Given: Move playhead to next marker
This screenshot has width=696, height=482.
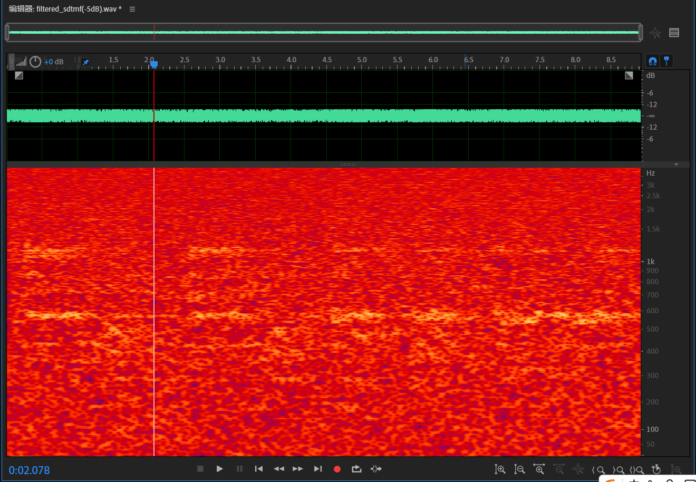Looking at the screenshot, I should [x=318, y=469].
